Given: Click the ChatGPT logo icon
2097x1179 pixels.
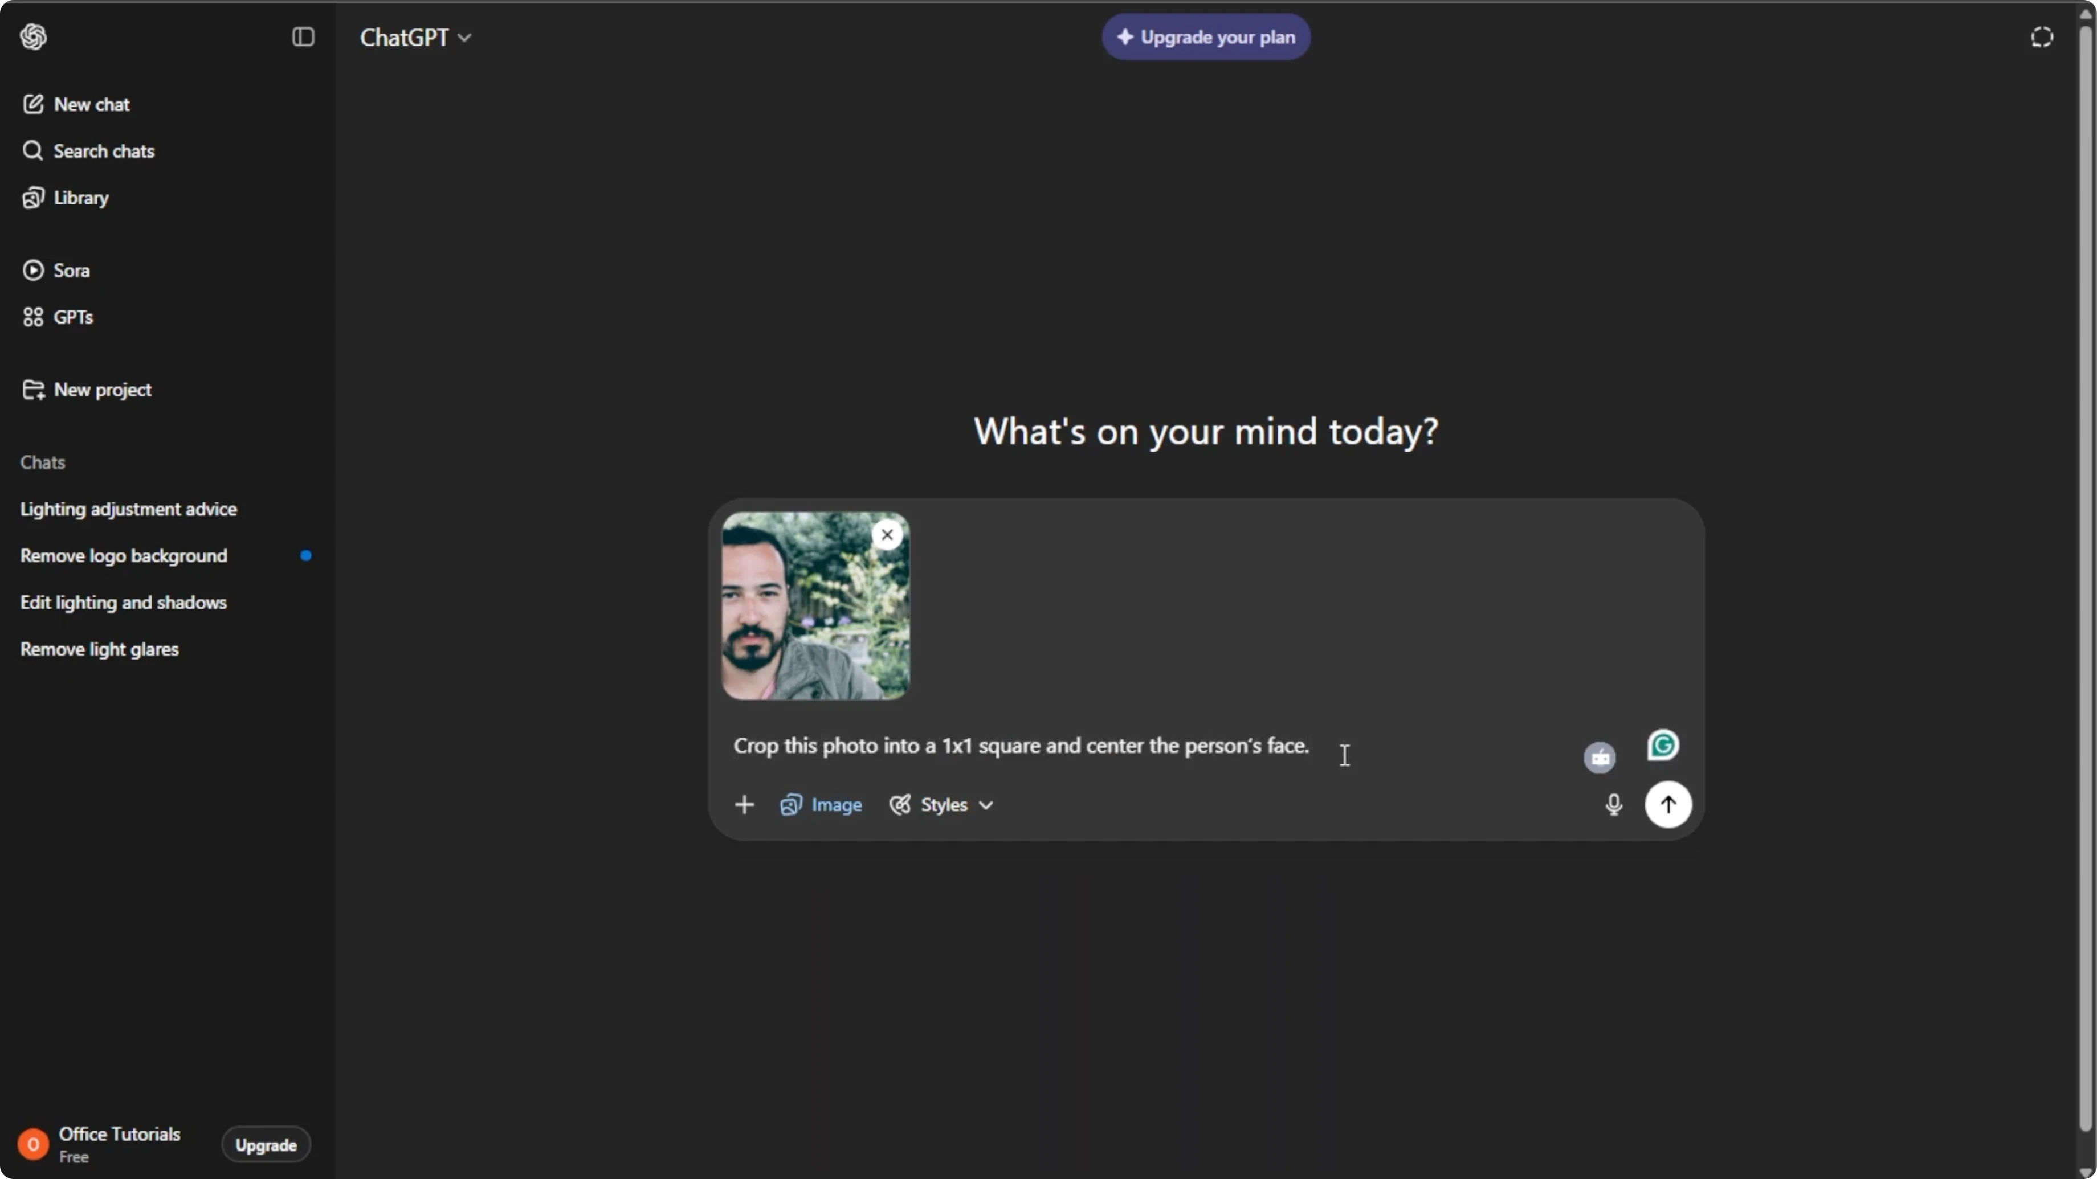Looking at the screenshot, I should tap(34, 36).
